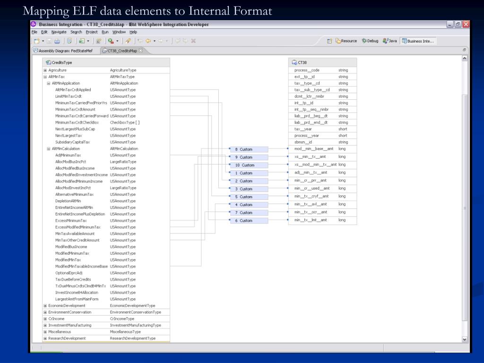Image resolution: width=484 pixels, height=363 pixels.
Task: Switch to the Resource perspective
Action: tap(346, 41)
